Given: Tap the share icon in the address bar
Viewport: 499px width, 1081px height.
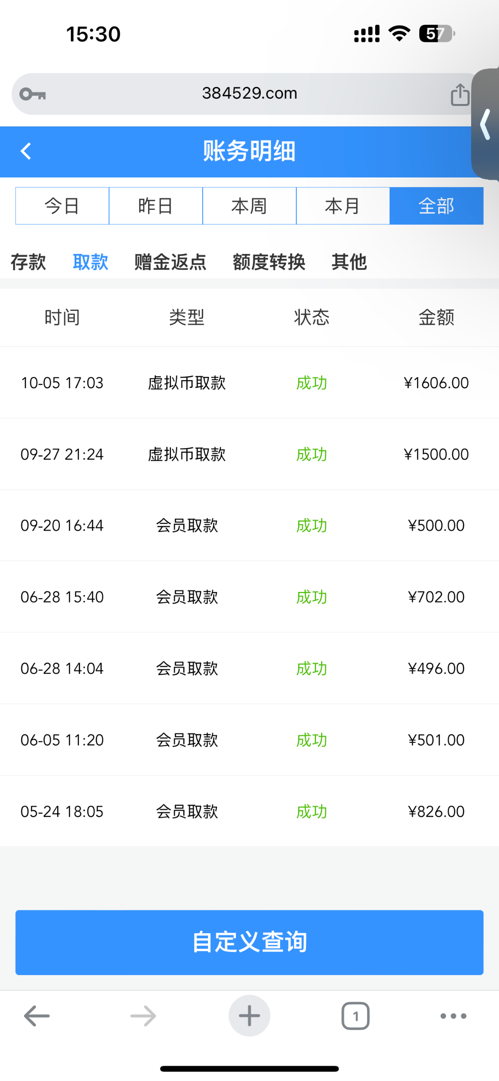Looking at the screenshot, I should pyautogui.click(x=460, y=95).
